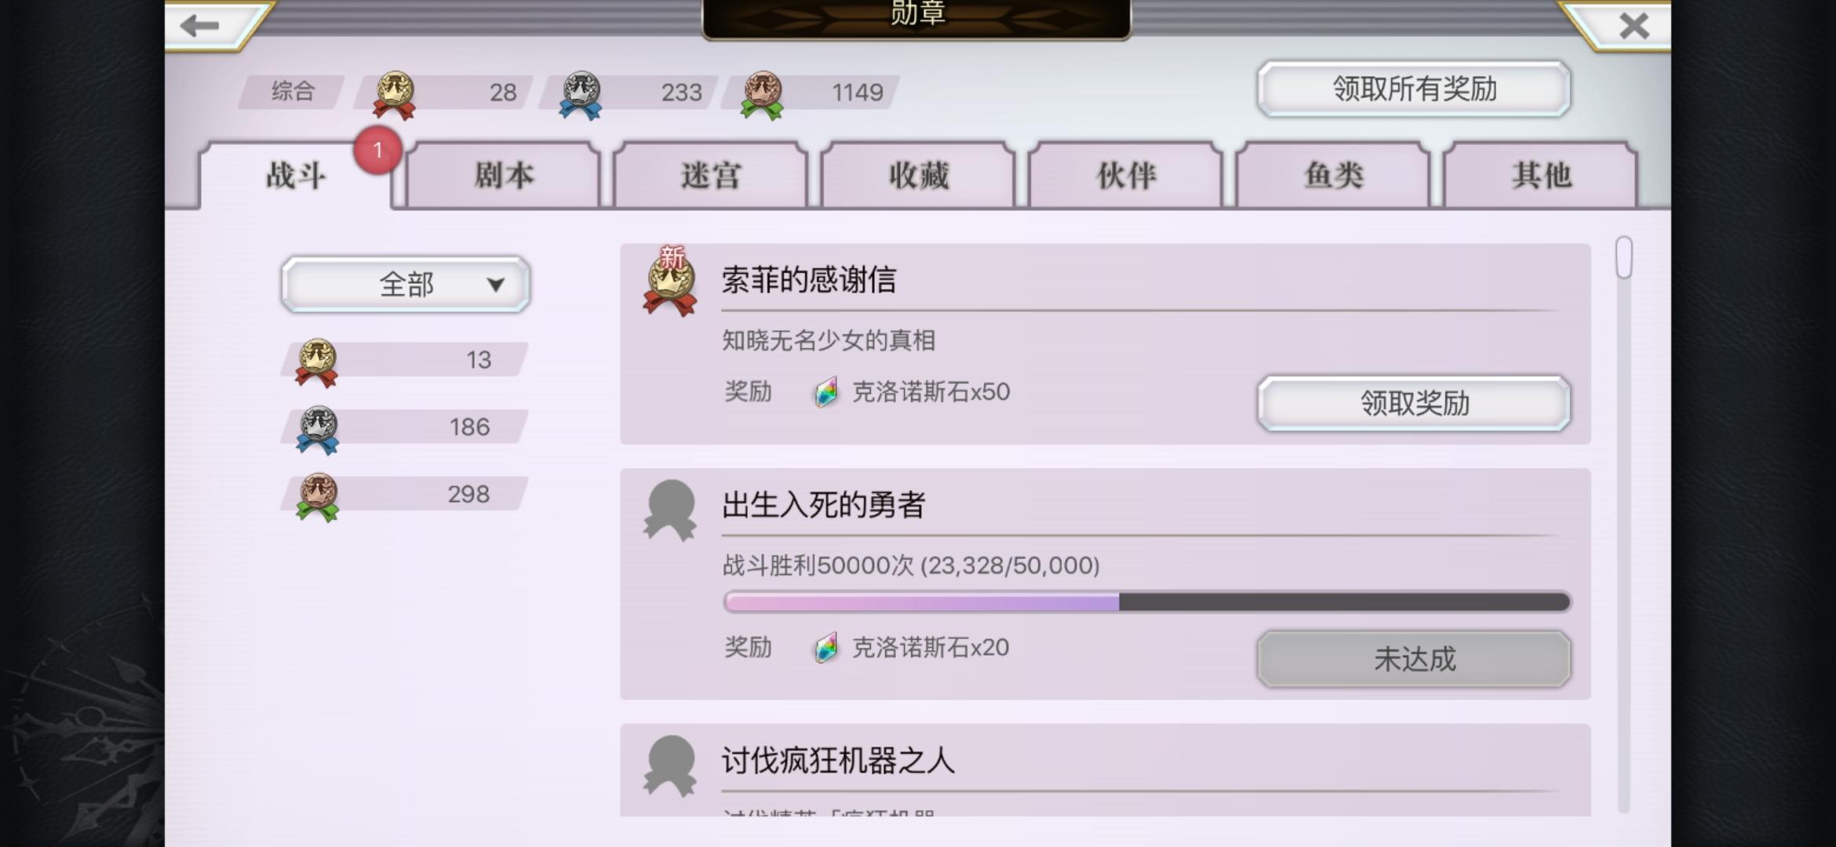Switch to the 剧本 tab
The width and height of the screenshot is (1836, 847).
tap(503, 175)
